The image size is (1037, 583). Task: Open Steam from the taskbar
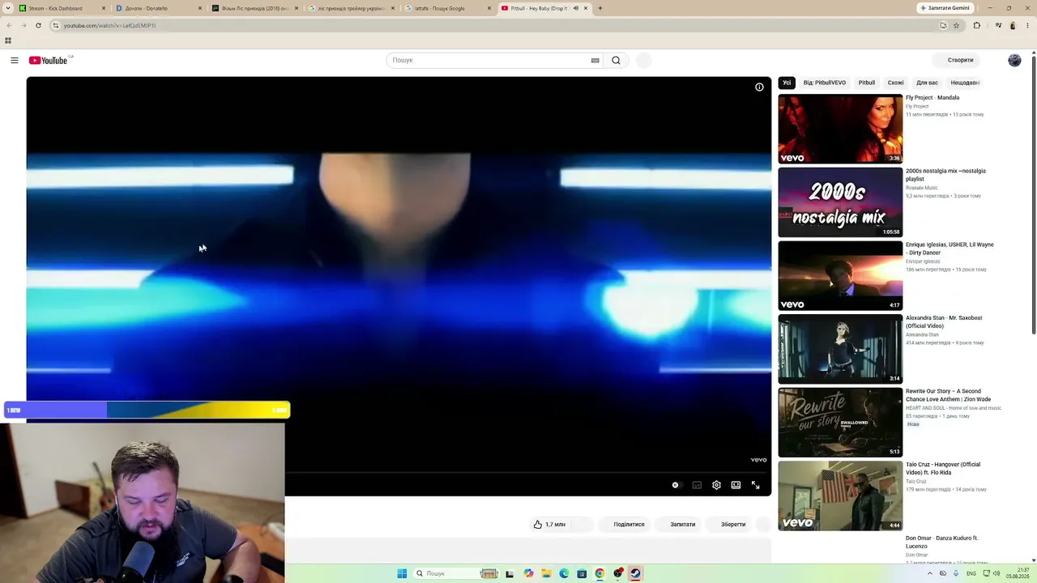tap(635, 573)
